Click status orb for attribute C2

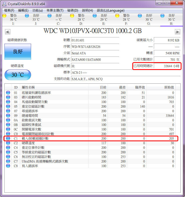(x=8, y=143)
